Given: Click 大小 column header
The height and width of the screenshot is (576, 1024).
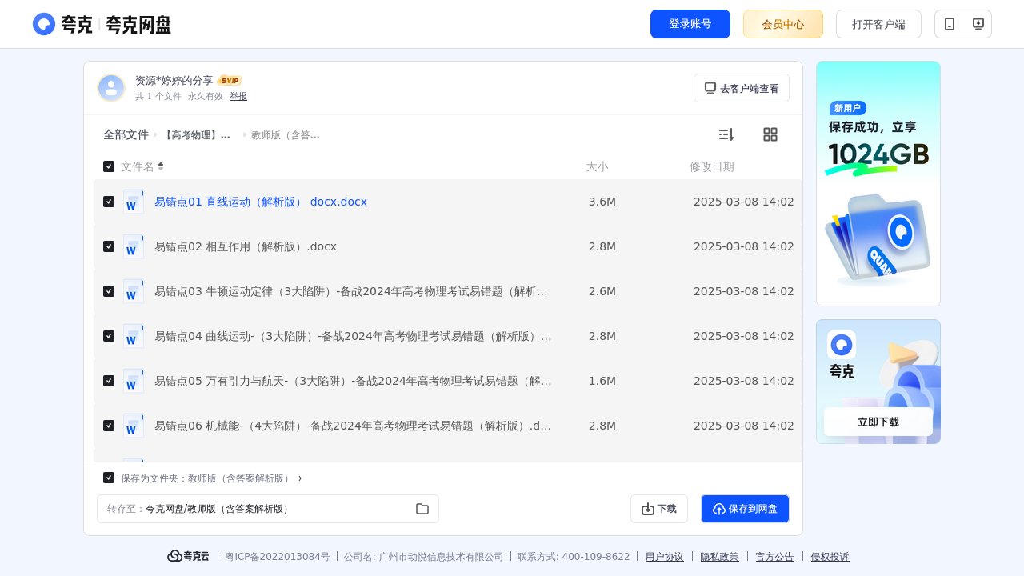Looking at the screenshot, I should (x=597, y=166).
